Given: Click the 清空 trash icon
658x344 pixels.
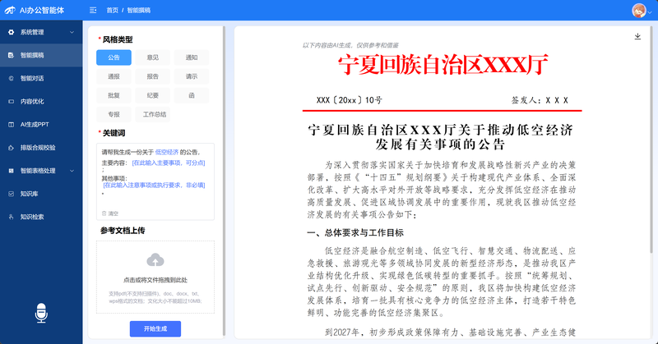Looking at the screenshot, I should (104, 213).
